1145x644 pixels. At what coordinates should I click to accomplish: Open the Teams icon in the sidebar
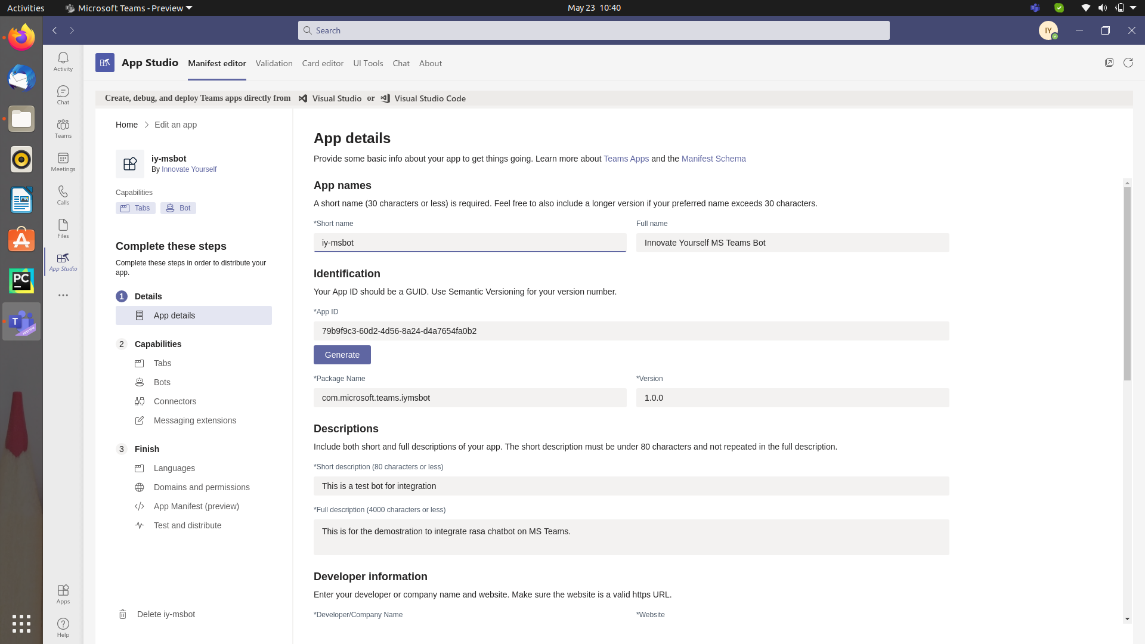click(63, 128)
